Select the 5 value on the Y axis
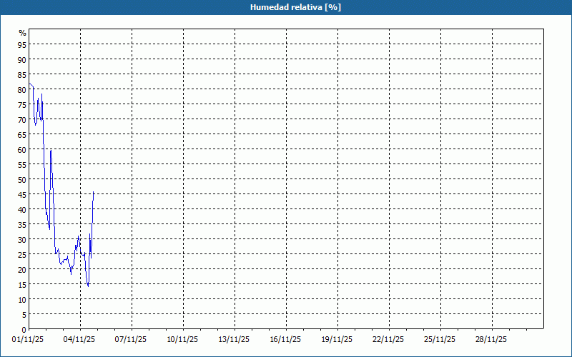 [24, 315]
